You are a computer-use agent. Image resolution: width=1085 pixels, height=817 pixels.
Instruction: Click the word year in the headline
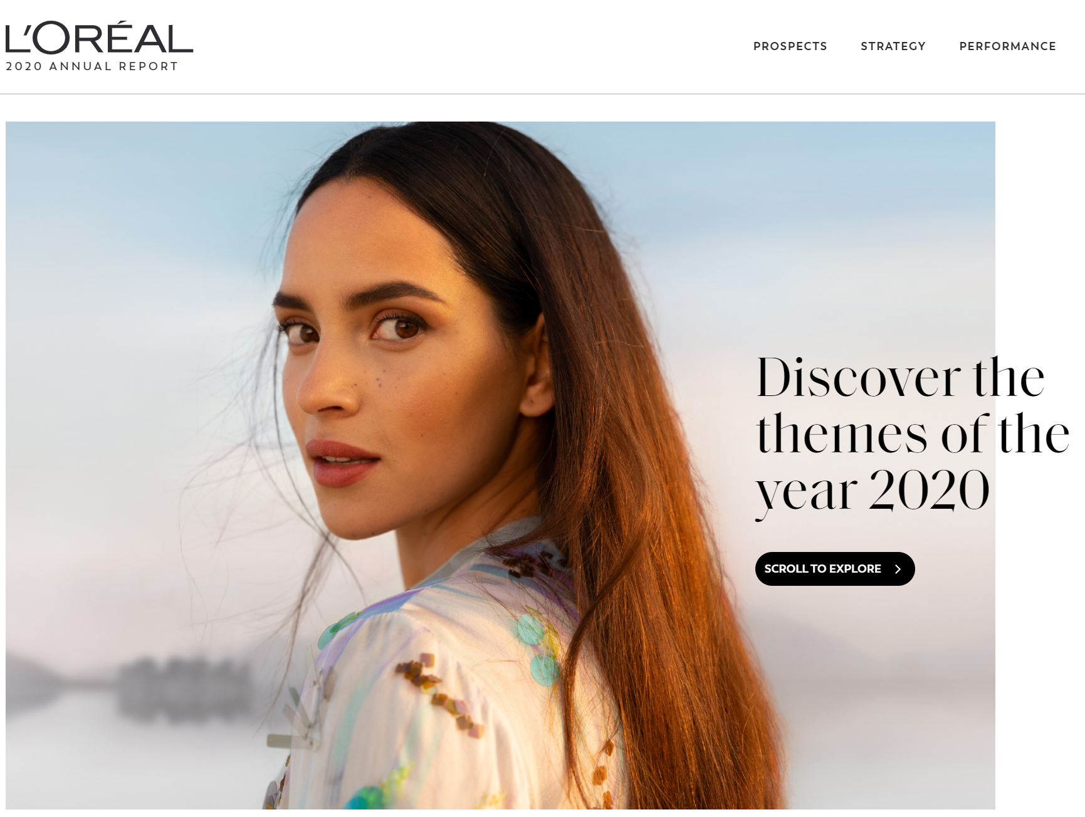tap(806, 492)
